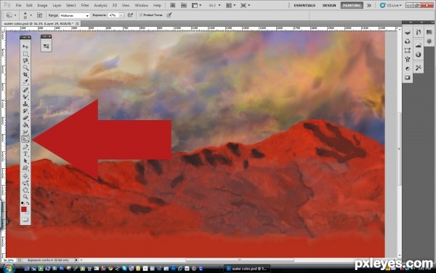This screenshot has width=436, height=273.
Task: Open the Filter menu
Action: (85, 5)
